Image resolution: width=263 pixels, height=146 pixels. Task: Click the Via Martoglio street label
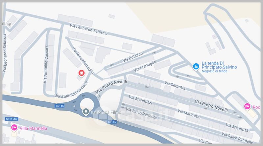(145, 66)
